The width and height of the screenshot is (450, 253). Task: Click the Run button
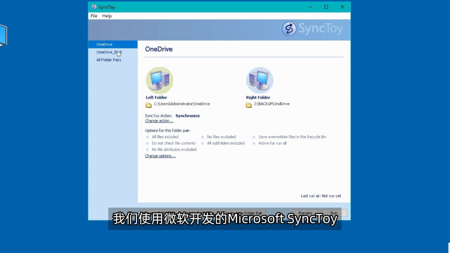pyautogui.click(x=334, y=213)
